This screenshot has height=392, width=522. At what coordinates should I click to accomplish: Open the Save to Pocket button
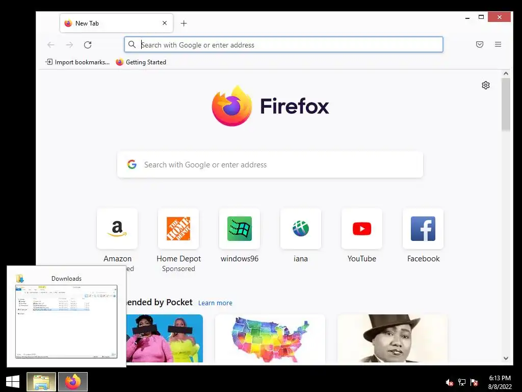479,44
